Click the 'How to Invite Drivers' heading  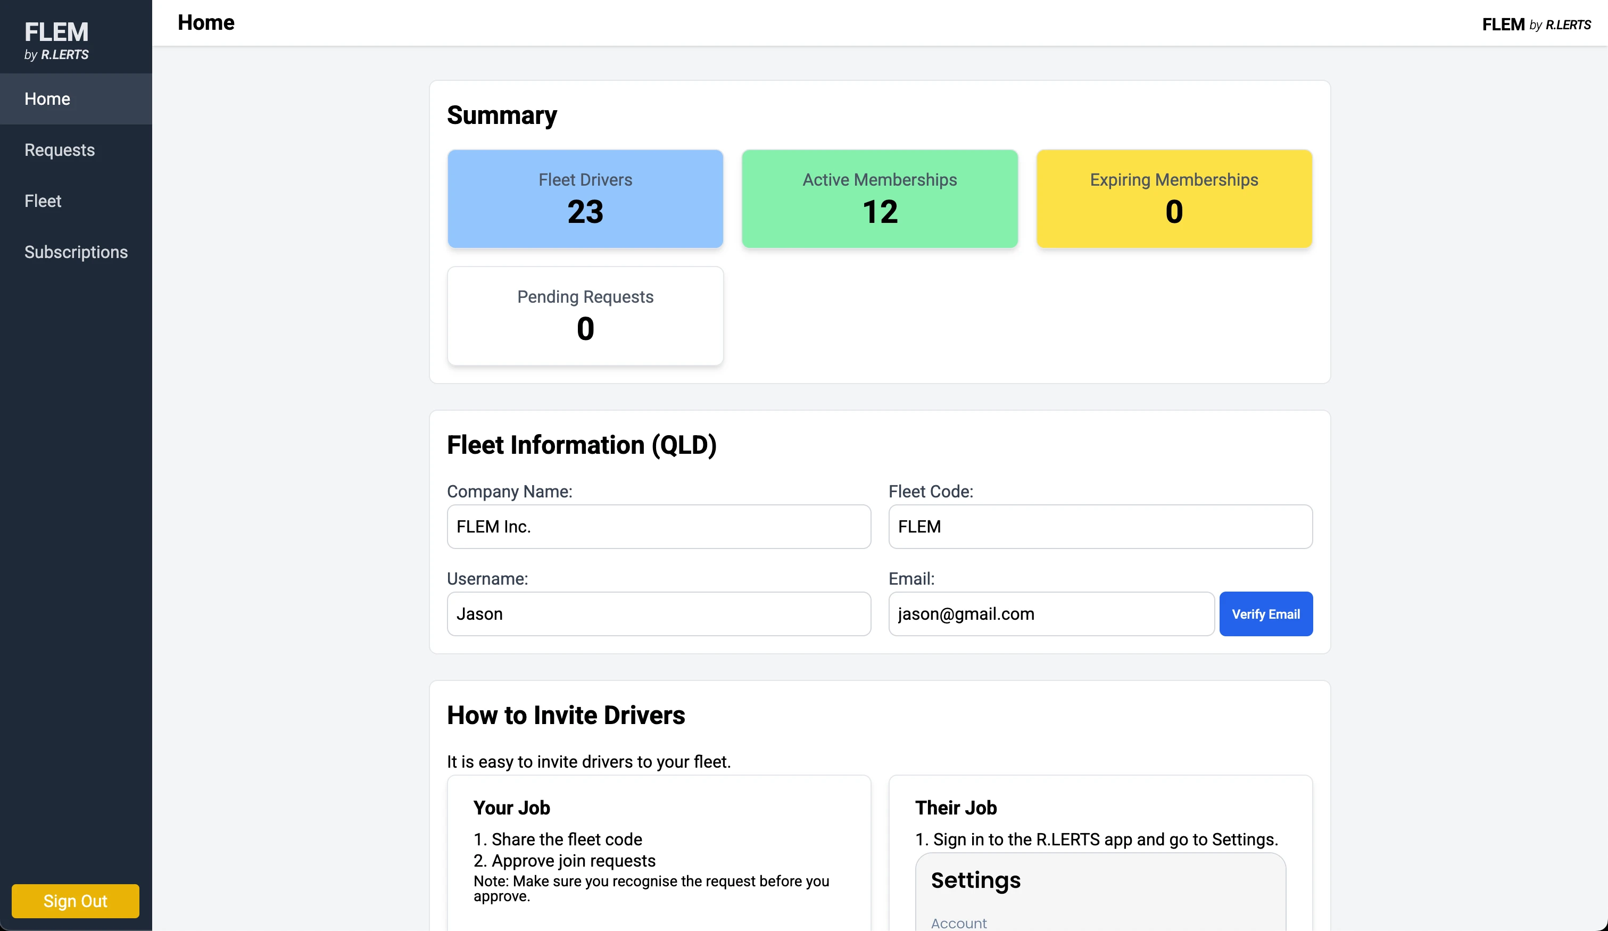click(x=565, y=716)
